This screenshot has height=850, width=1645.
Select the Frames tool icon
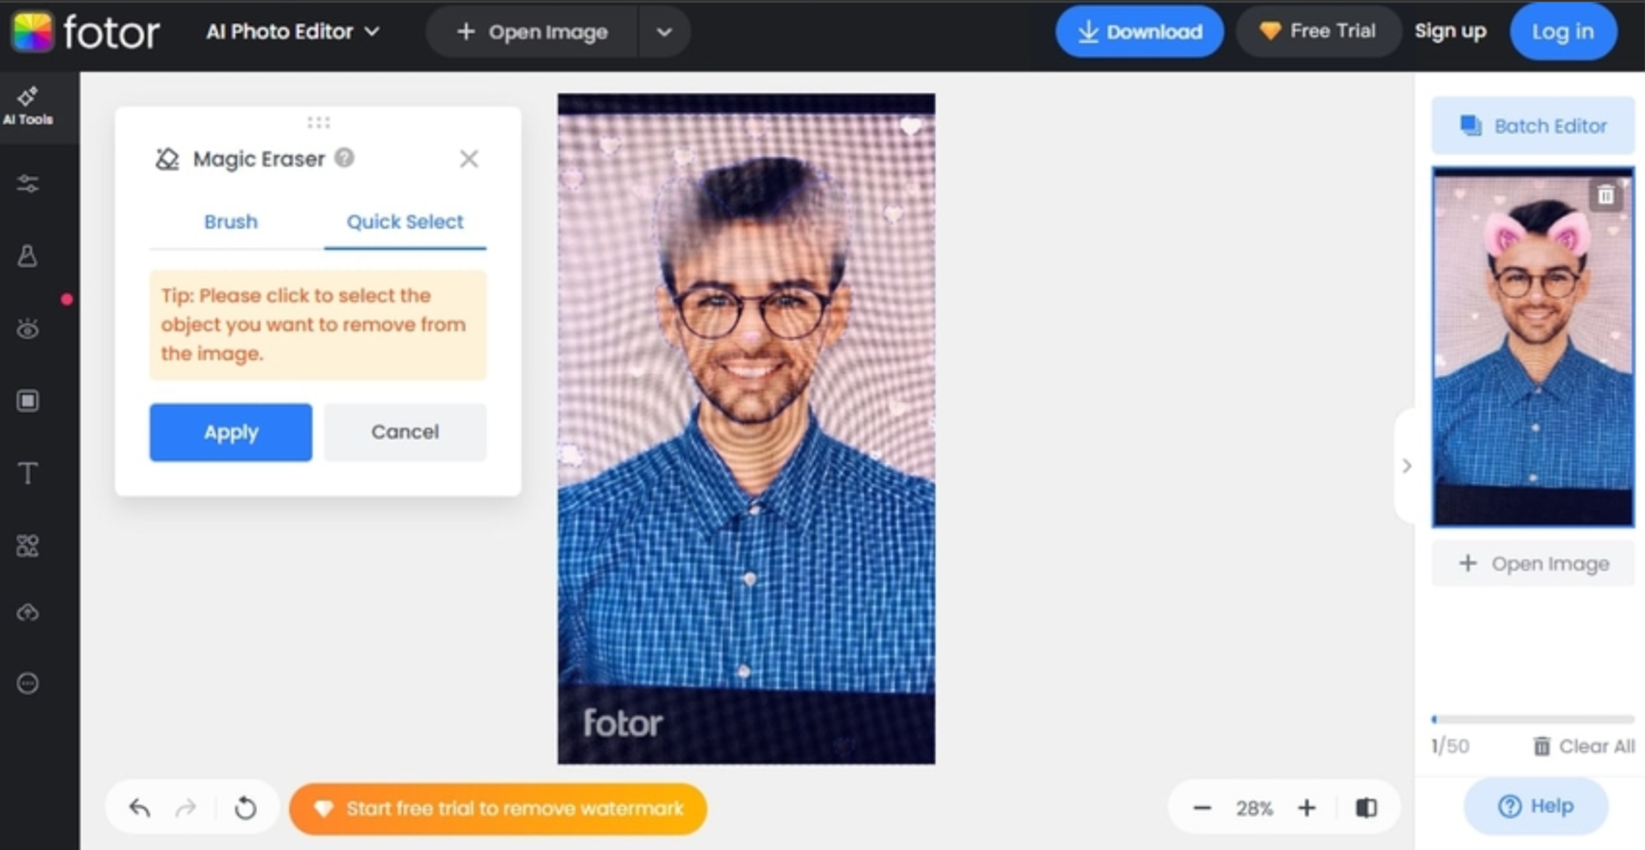click(28, 401)
